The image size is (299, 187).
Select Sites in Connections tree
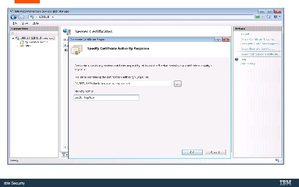tap(28, 46)
